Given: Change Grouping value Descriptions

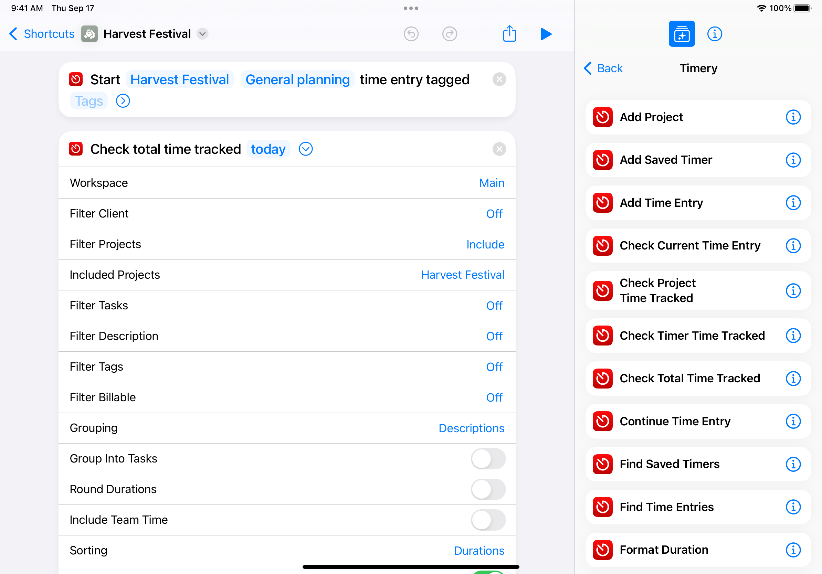Looking at the screenshot, I should (x=472, y=428).
